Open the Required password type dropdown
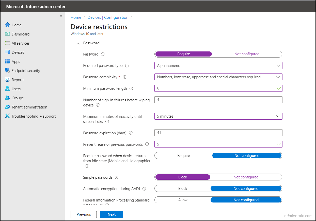Viewport: 316px width, 221px height. [x=218, y=65]
